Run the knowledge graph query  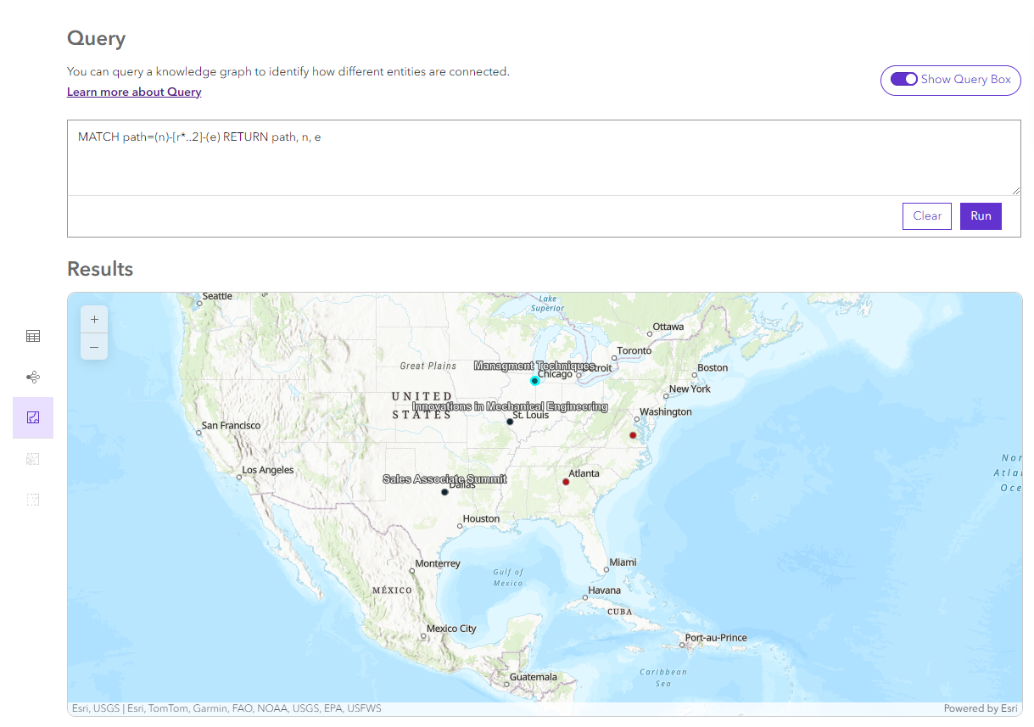pyautogui.click(x=981, y=215)
